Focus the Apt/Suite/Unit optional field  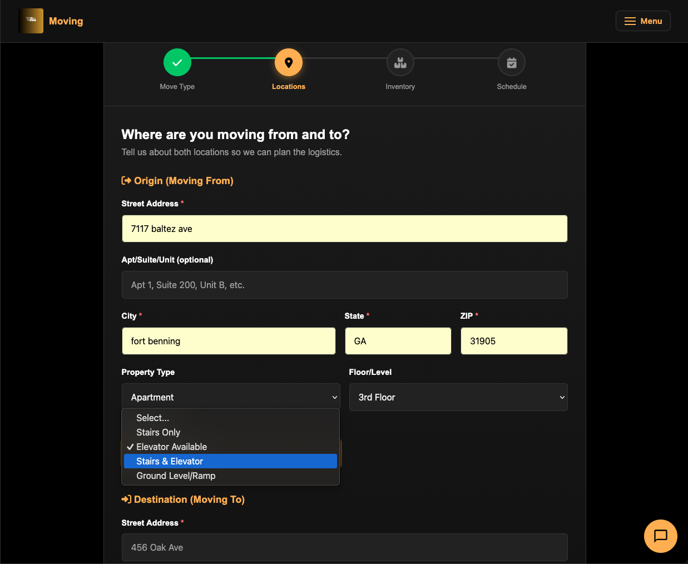344,285
